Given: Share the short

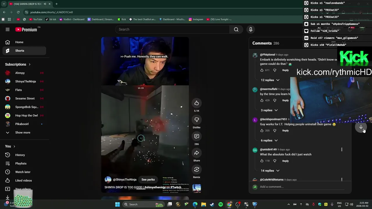Looking at the screenshot, I should pos(196,153).
